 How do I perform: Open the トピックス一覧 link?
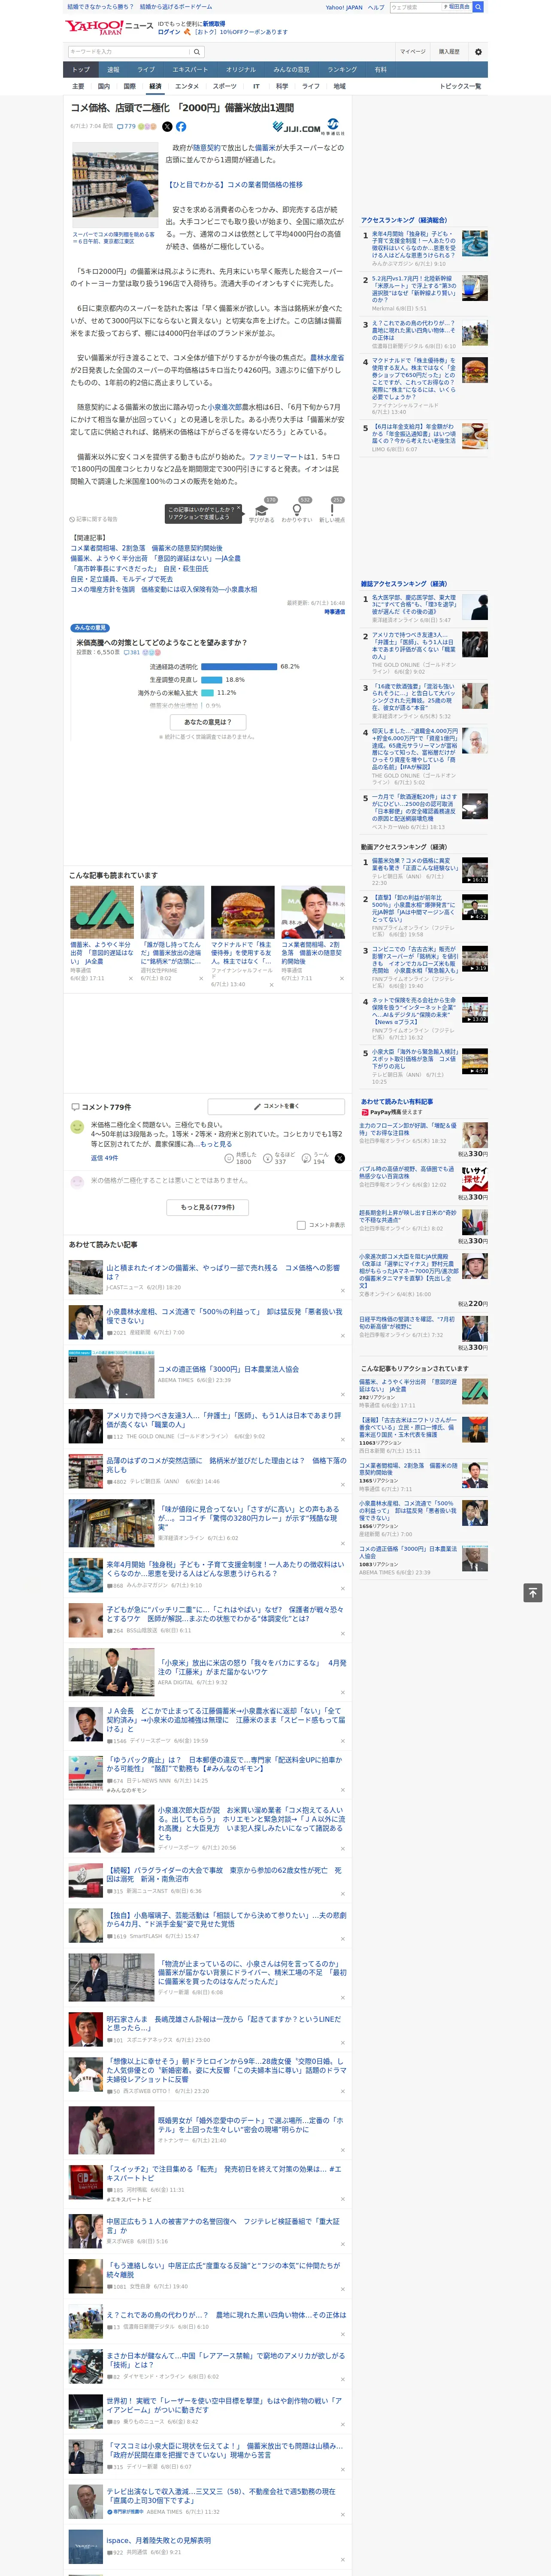460,86
